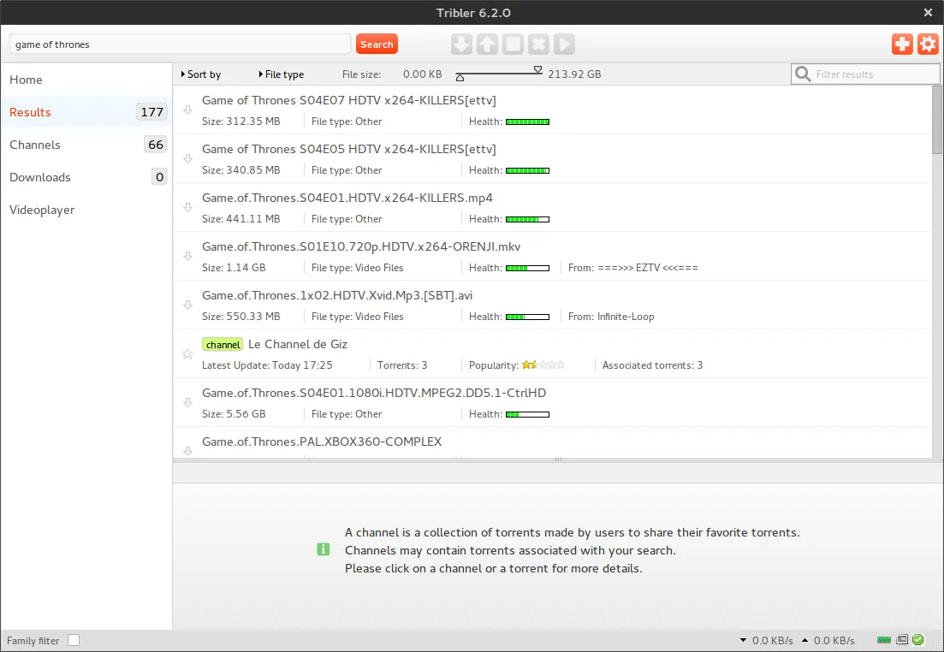
Task: Open settings via the orange gear icon
Action: pyautogui.click(x=928, y=44)
